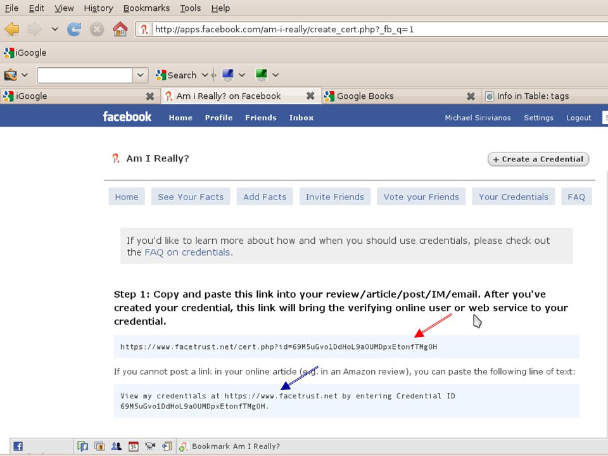This screenshot has width=608, height=456.
Task: Open the toolbar search box dropdown arrow
Action: pos(141,75)
